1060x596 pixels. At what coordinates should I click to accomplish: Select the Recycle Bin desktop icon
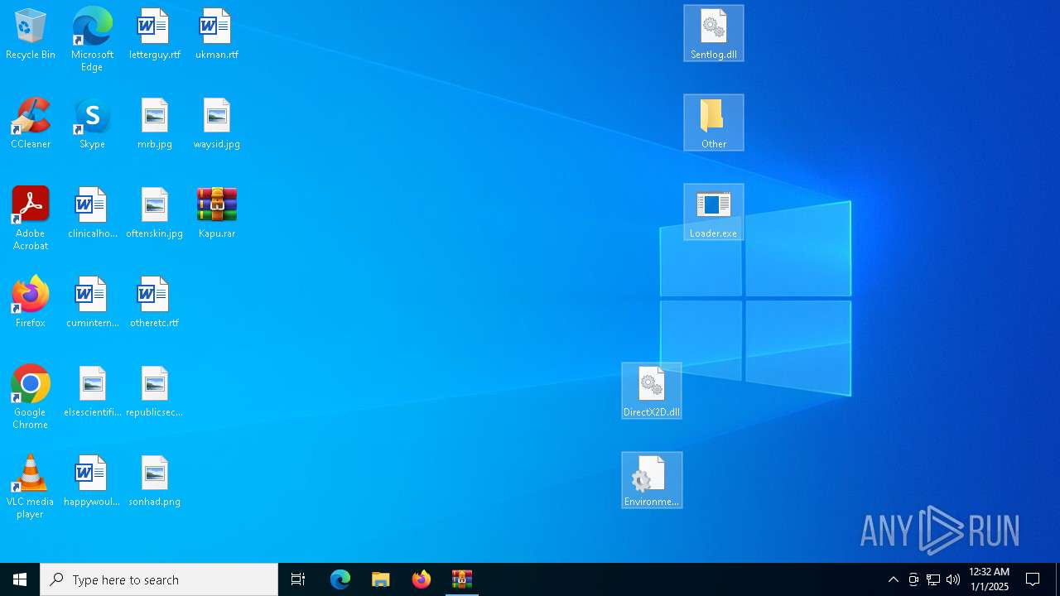[x=31, y=34]
